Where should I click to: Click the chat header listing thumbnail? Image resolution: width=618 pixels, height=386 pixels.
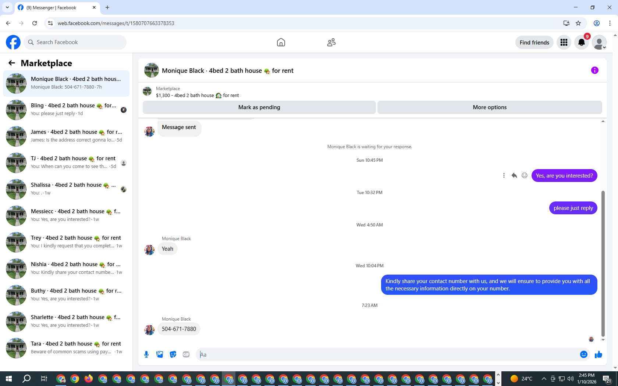152,70
